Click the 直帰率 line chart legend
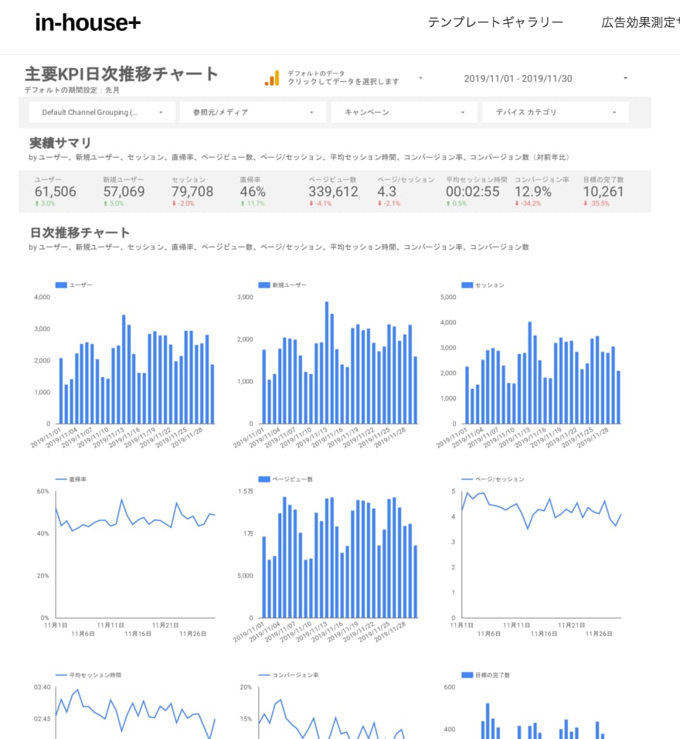 [71, 478]
